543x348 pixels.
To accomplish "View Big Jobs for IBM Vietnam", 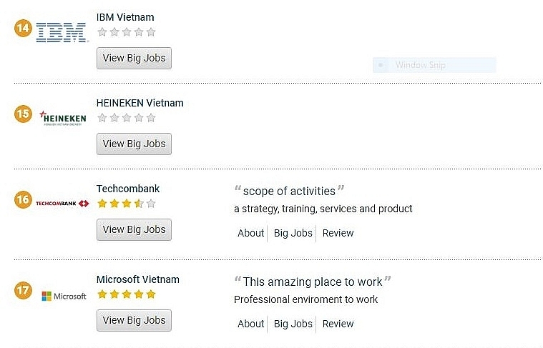I will pyautogui.click(x=134, y=58).
